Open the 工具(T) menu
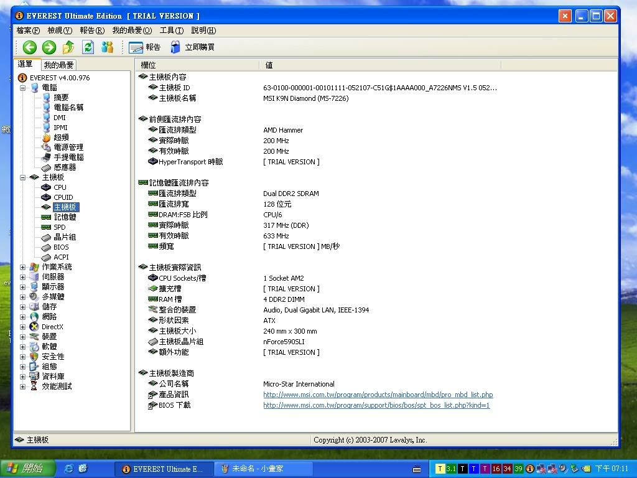637x478 pixels. tap(172, 30)
